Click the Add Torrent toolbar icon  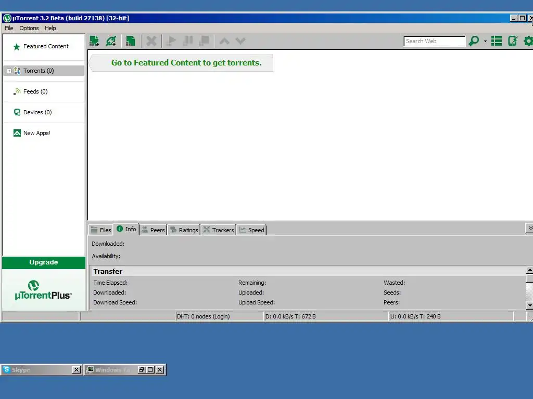point(94,41)
